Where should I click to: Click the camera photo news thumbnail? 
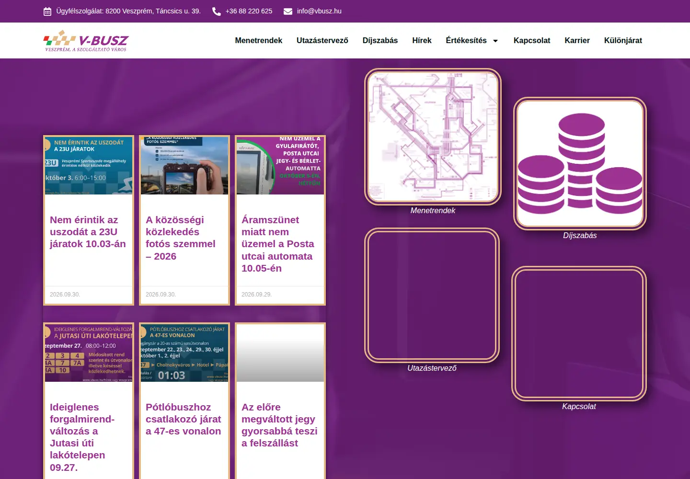pos(184,166)
